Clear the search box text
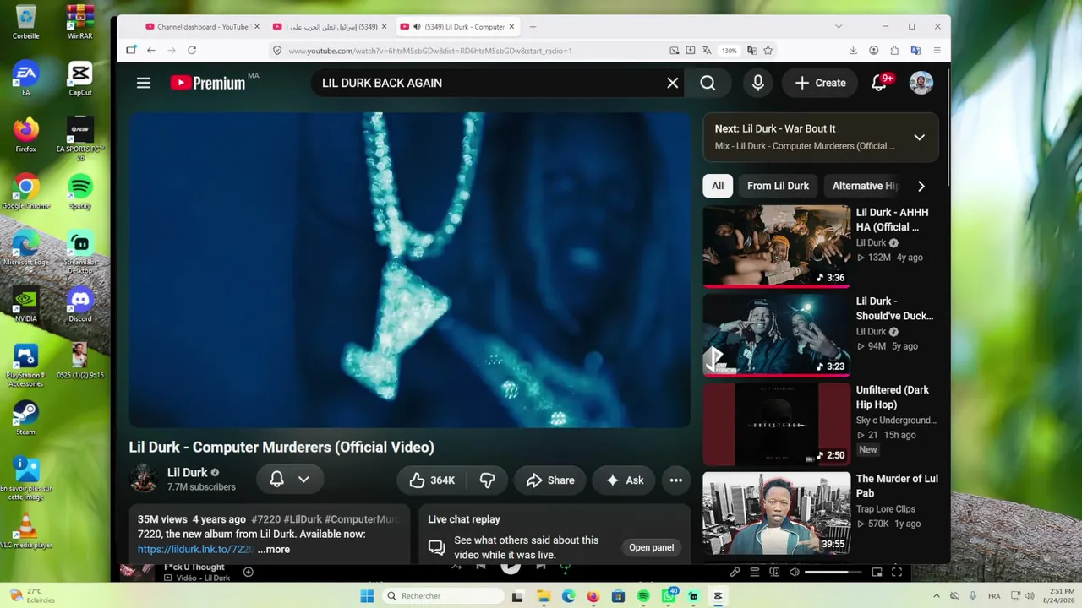This screenshot has width=1082, height=608. [x=672, y=83]
